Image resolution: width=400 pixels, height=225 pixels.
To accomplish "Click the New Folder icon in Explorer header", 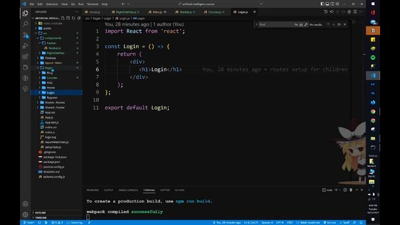I will [x=68, y=18].
